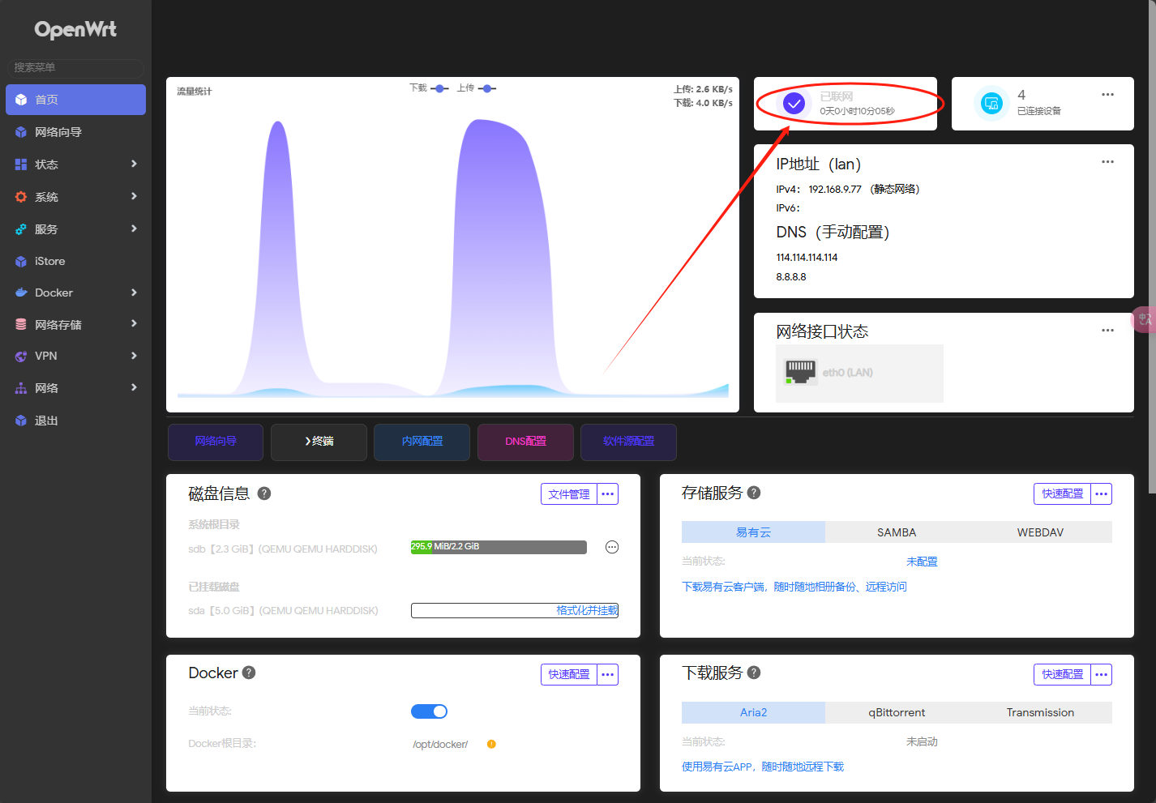Open the 存储服务 快速配置 more-options dropdown
The image size is (1156, 803).
[x=1101, y=494]
